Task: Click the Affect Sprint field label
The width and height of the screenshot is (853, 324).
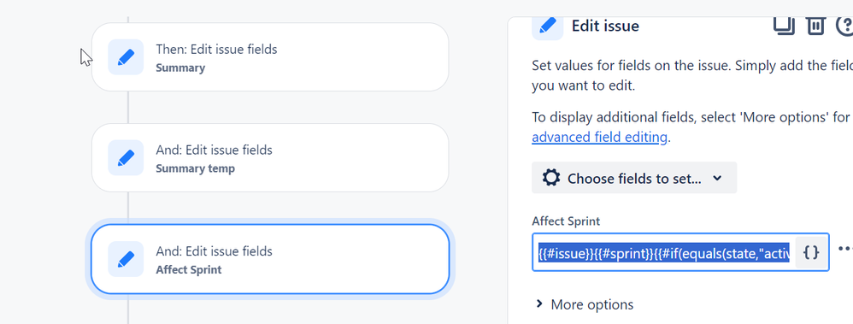Action: 566,221
